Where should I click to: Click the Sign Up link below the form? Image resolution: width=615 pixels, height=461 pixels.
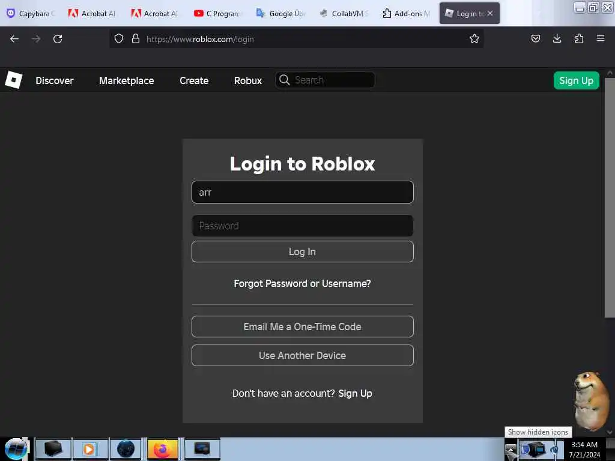pos(355,393)
